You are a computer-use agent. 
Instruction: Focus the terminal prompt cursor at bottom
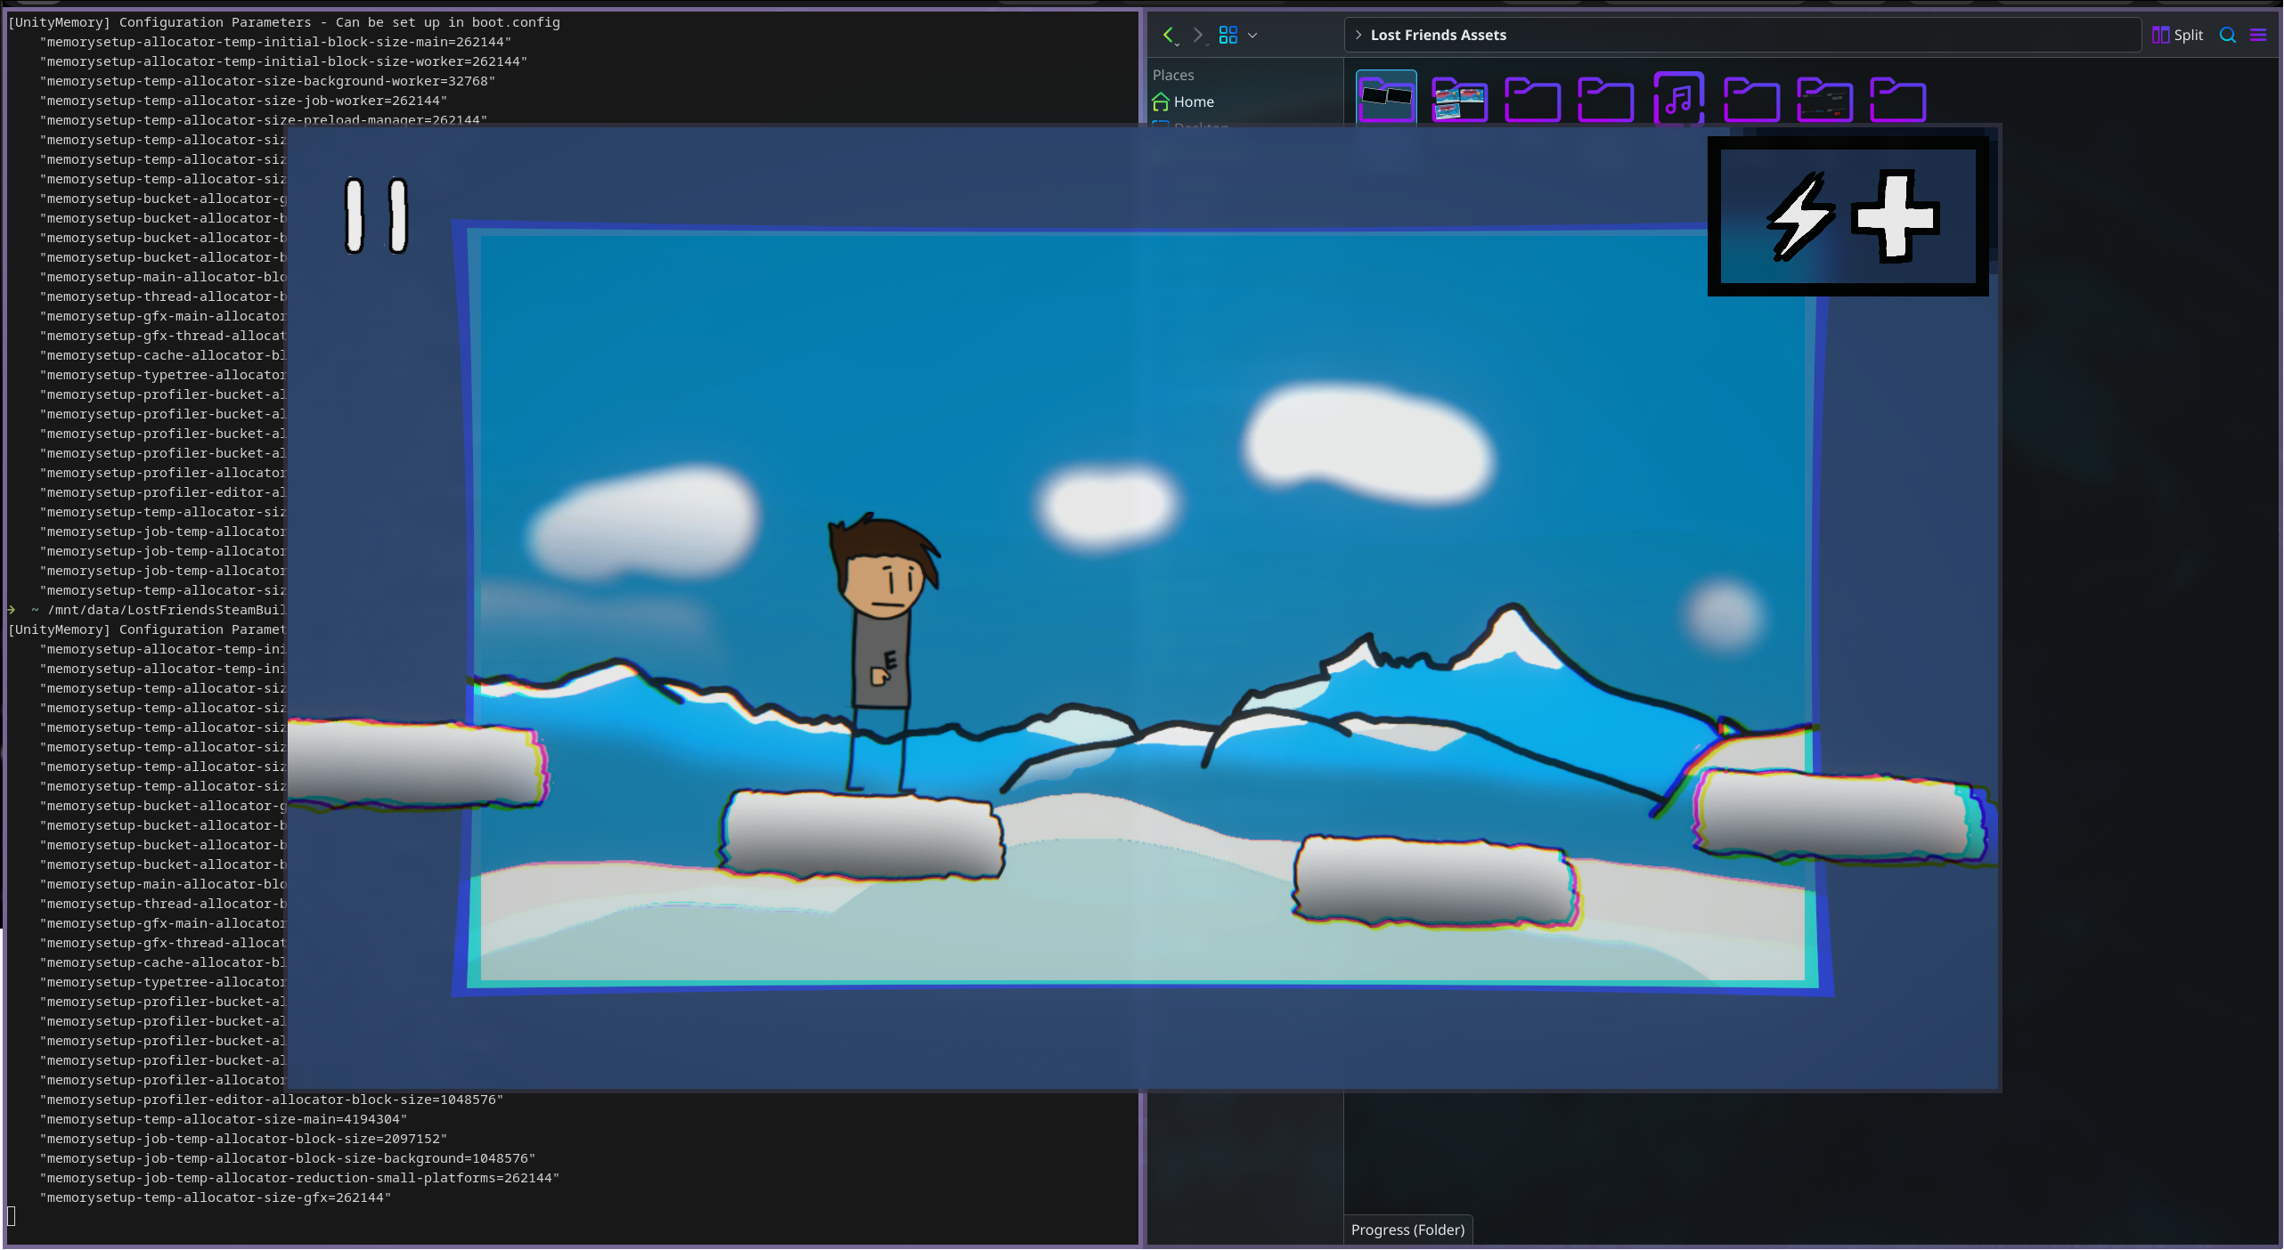click(12, 1216)
